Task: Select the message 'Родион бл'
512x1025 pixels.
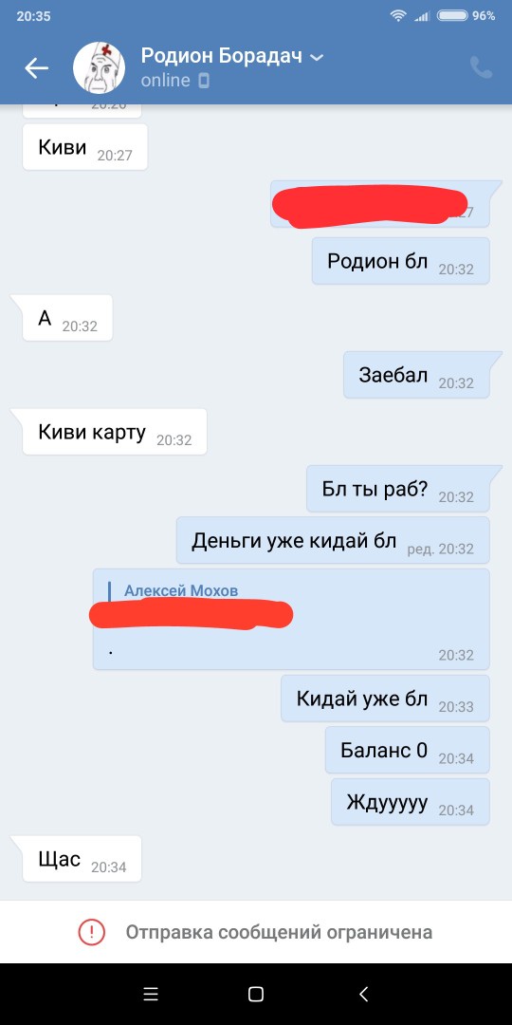Action: click(400, 261)
